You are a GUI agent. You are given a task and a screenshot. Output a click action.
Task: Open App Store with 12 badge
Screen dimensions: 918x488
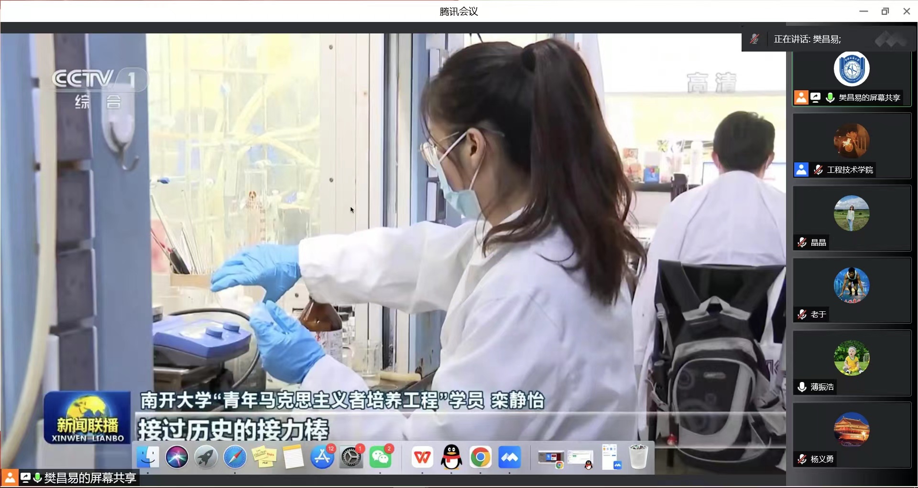click(x=323, y=458)
